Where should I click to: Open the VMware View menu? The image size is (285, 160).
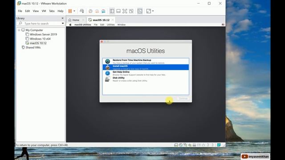coord(36,11)
